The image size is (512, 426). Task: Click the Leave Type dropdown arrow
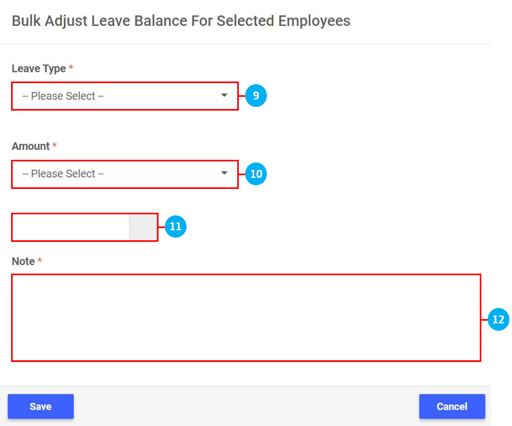point(225,95)
